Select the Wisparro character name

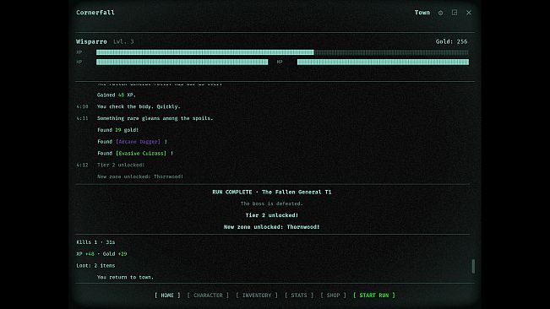click(91, 41)
